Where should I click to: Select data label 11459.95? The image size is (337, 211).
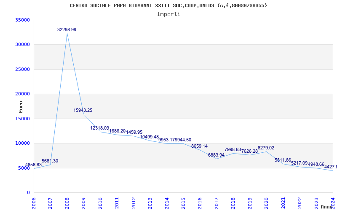pos(133,132)
